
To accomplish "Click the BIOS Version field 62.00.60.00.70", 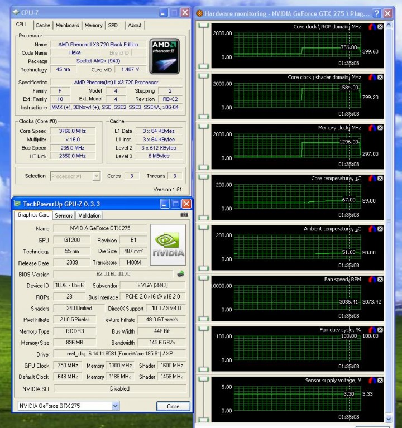I will 113,274.
